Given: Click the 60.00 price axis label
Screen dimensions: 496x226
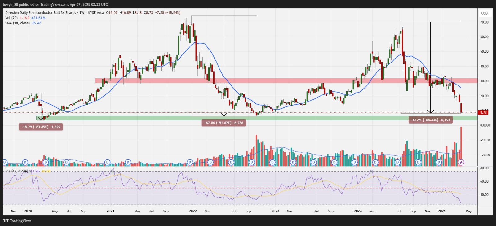Looking at the screenshot, I should (x=484, y=37).
